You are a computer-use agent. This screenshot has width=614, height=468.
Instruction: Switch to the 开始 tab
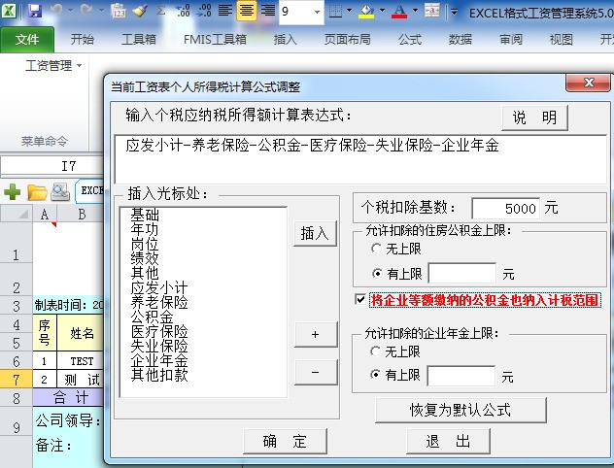(83, 40)
